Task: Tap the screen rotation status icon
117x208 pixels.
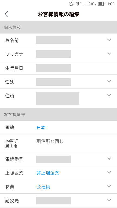Action: (x=71, y=4)
